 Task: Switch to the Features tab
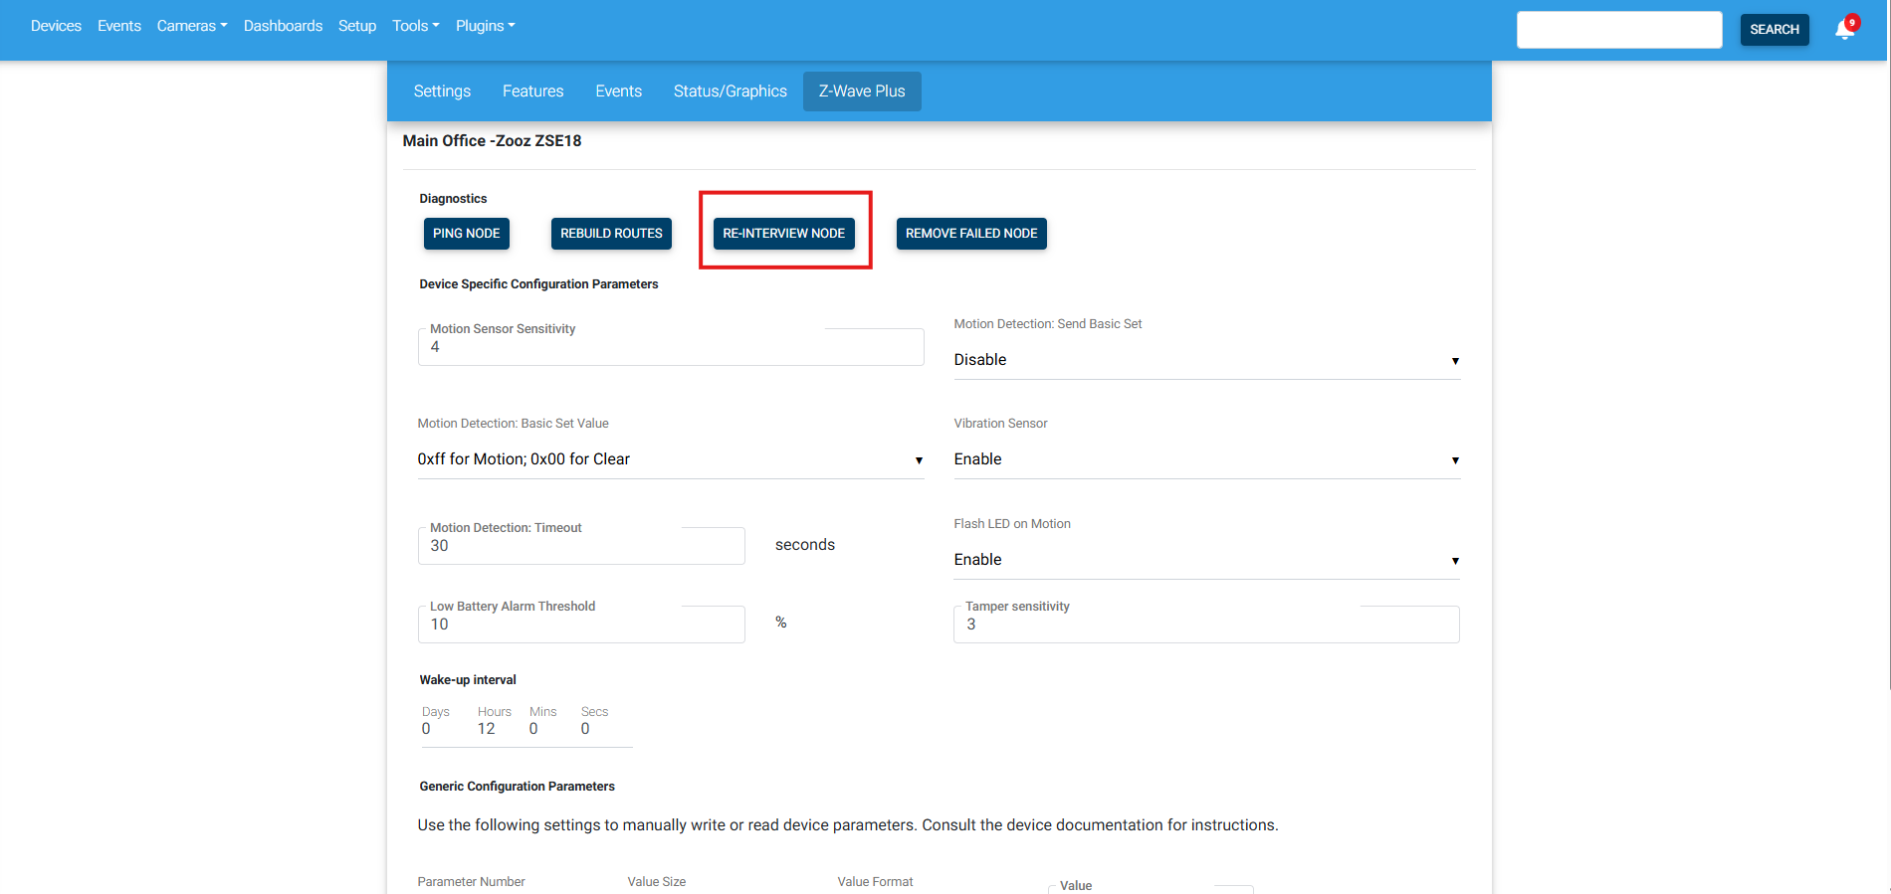pyautogui.click(x=533, y=91)
